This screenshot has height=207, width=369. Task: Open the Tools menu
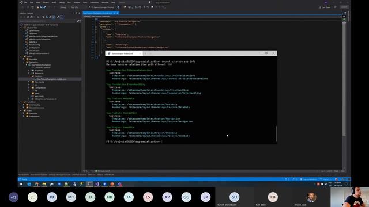point(85,2)
